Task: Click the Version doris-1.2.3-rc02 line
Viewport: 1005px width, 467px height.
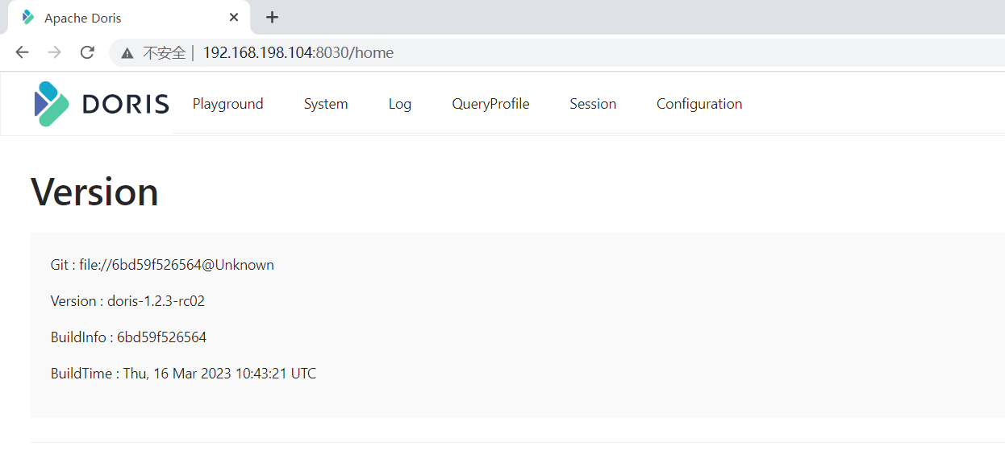Action: pyautogui.click(x=127, y=301)
